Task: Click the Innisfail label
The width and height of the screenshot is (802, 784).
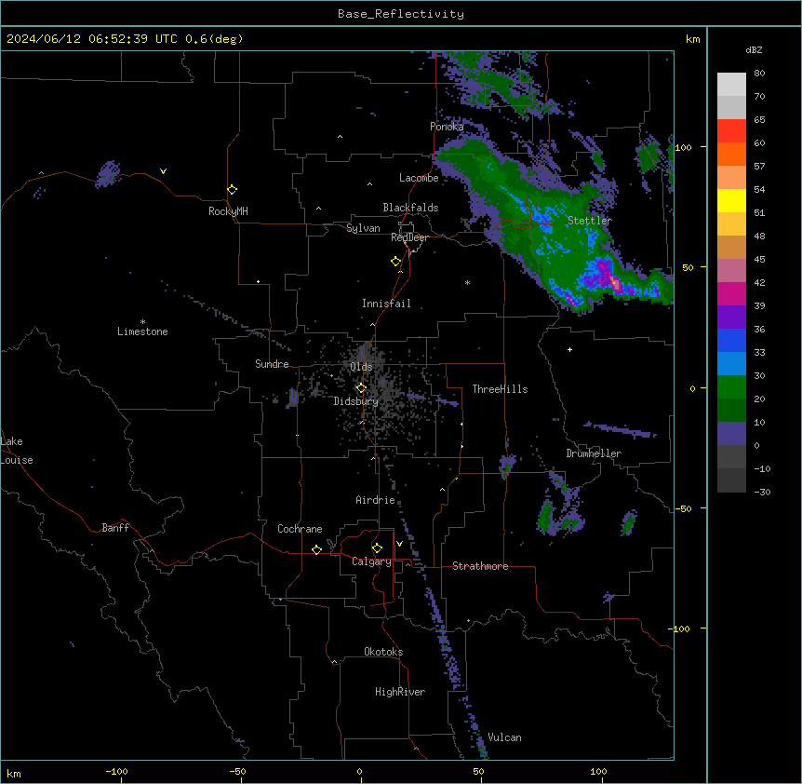Action: point(386,304)
